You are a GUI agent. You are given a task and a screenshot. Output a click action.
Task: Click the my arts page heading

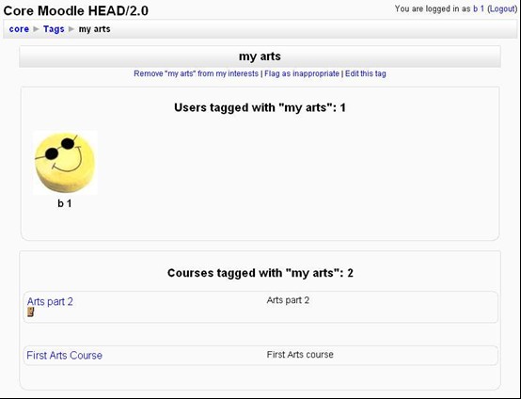(x=260, y=56)
